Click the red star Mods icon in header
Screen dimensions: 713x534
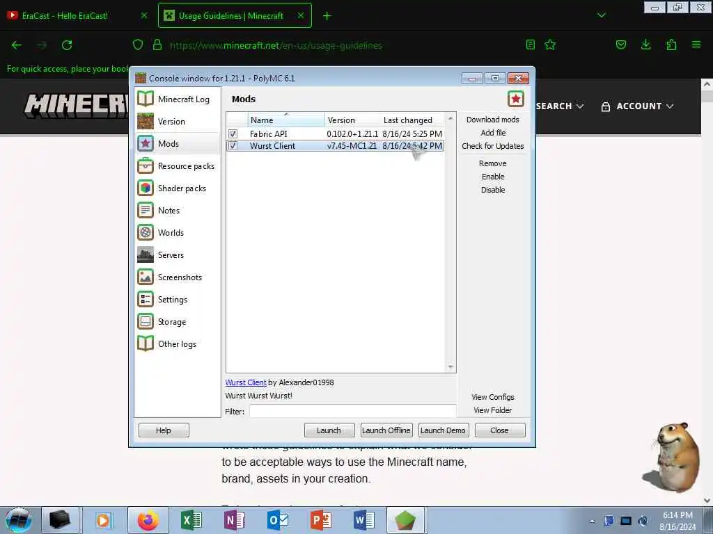pos(516,99)
